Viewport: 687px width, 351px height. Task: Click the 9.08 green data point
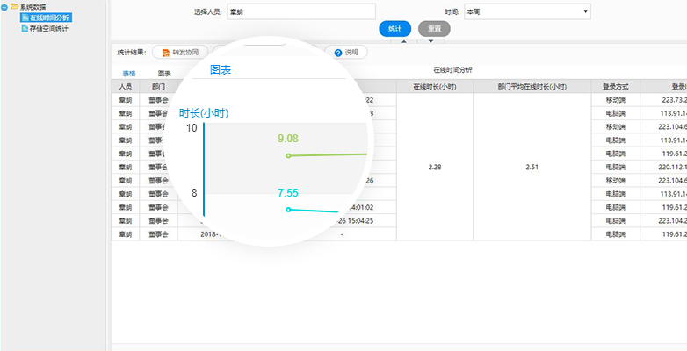pos(288,155)
